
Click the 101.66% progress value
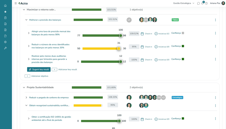tap(111, 87)
